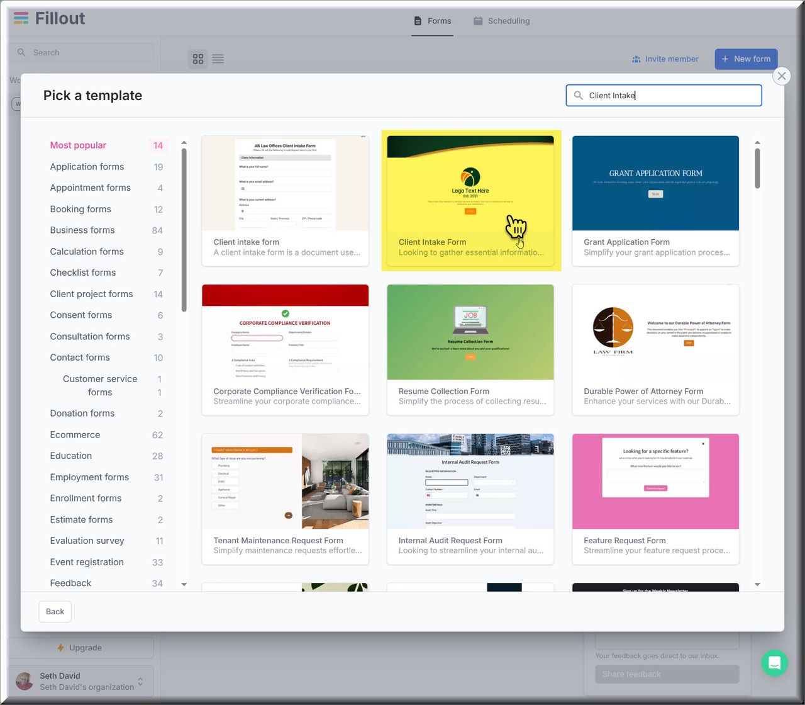Screen dimensions: 805x705
Task: Select the Calculation forms category
Action: point(106,252)
